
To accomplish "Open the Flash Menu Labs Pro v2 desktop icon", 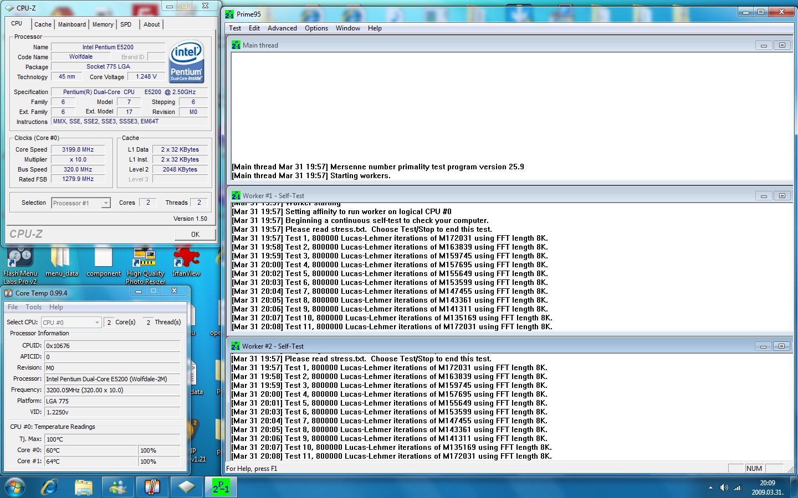I will (21, 266).
